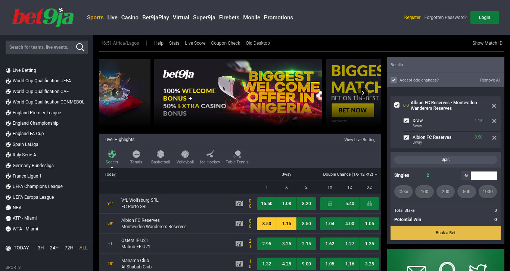Click the locked X2 odds for Wolfsburg SRL
This screenshot has height=271, width=510.
pyautogui.click(x=369, y=204)
